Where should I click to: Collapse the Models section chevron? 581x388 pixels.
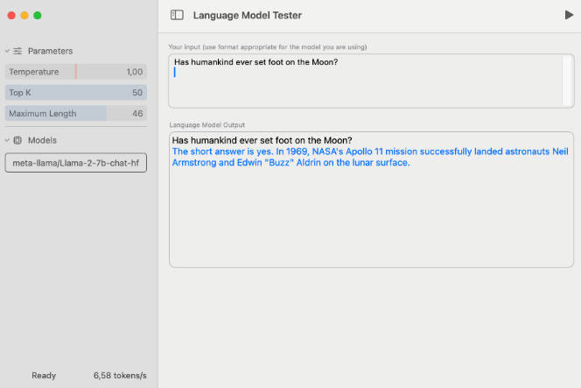tap(7, 140)
